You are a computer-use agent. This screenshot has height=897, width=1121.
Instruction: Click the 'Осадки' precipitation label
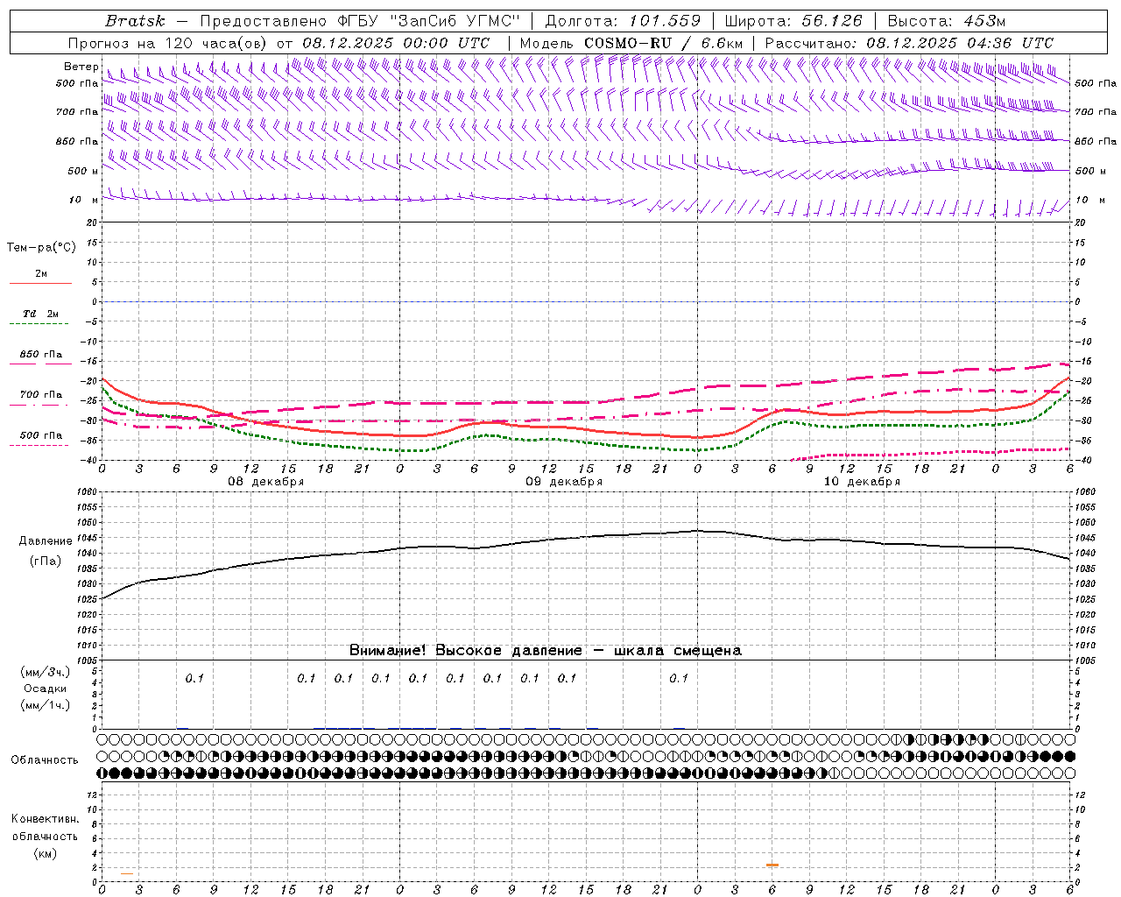tap(46, 689)
